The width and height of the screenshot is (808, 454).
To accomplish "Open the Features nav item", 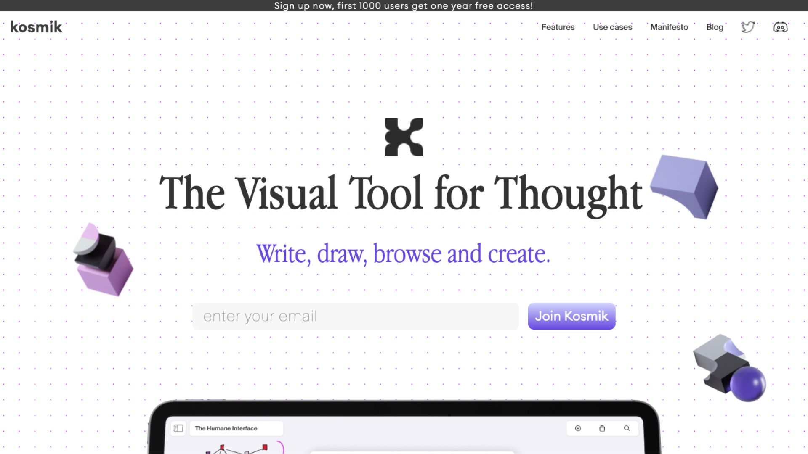I will [558, 27].
